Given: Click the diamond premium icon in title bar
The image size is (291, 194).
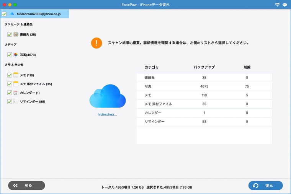Looking at the screenshot, I should [x=277, y=5].
